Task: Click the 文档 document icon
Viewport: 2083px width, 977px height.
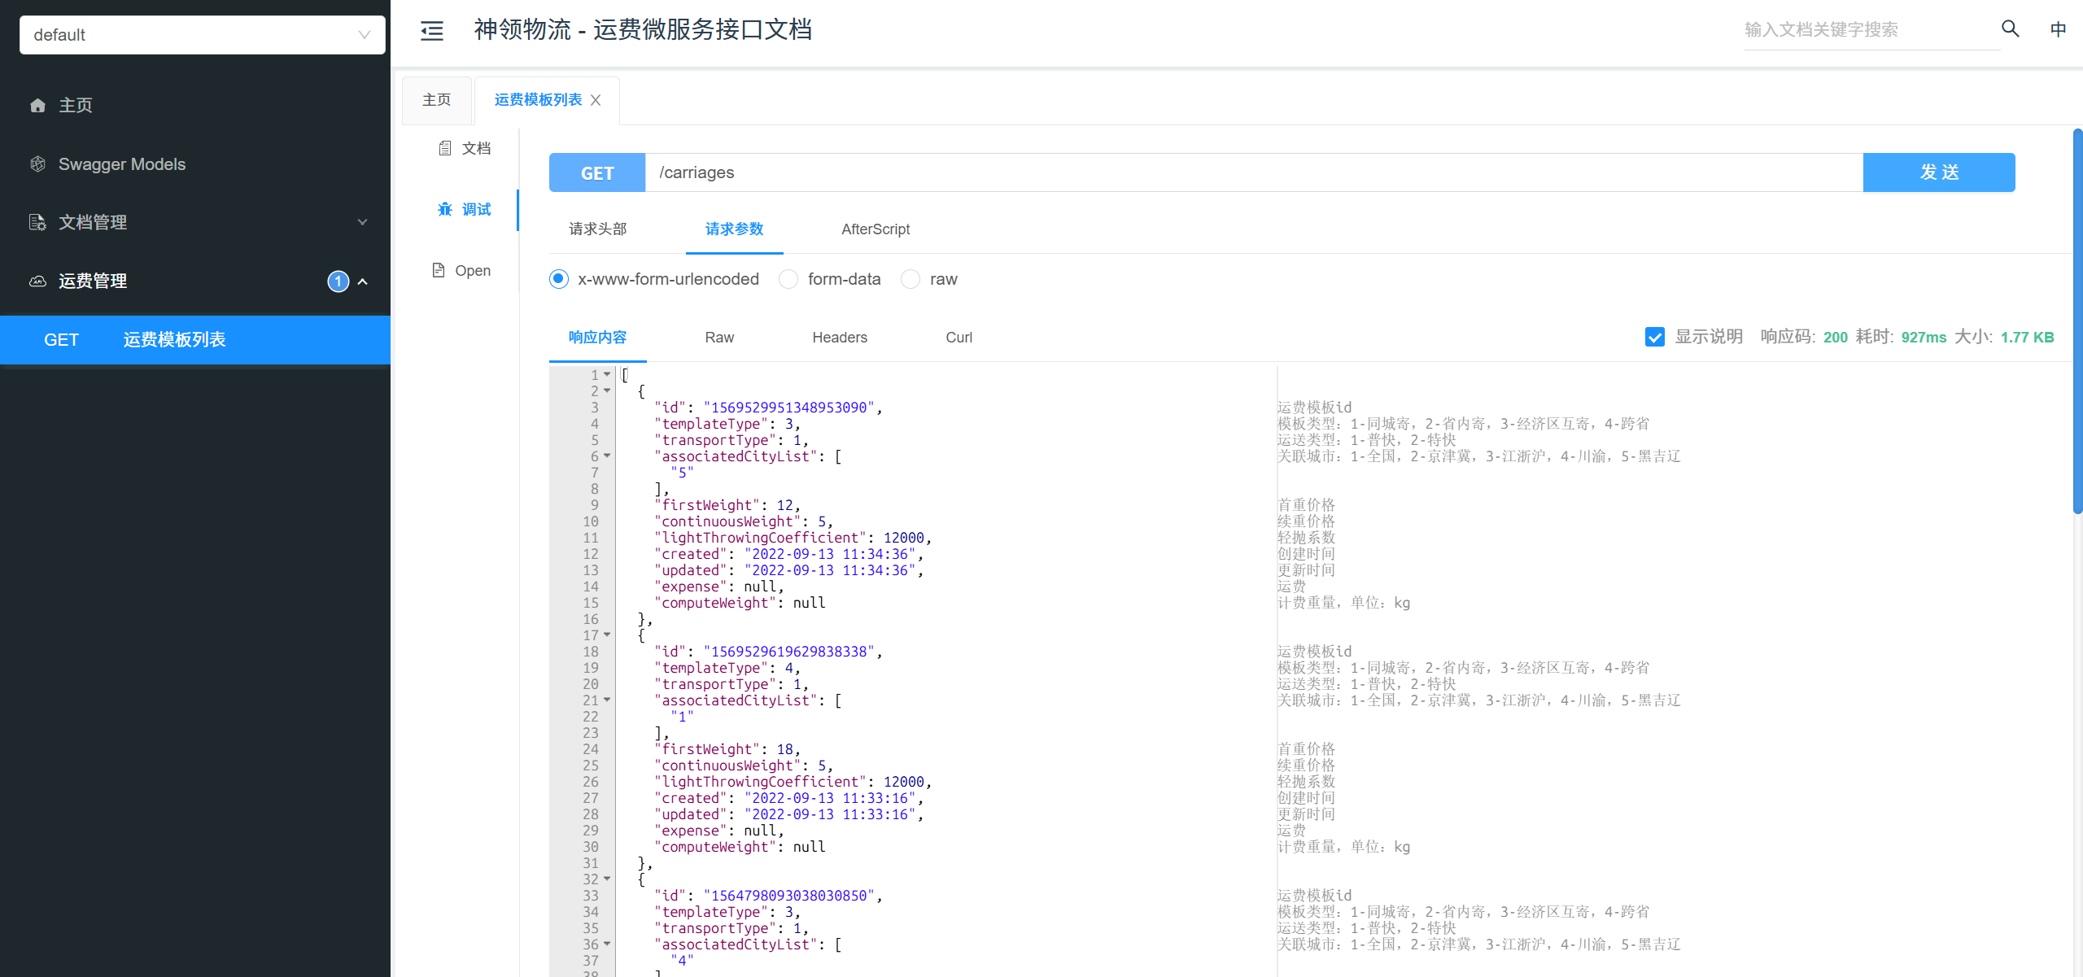Action: 445,148
